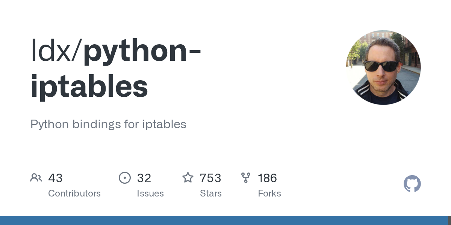Open the owner's round avatar photo
The width and height of the screenshot is (451, 225).
[x=383, y=67]
